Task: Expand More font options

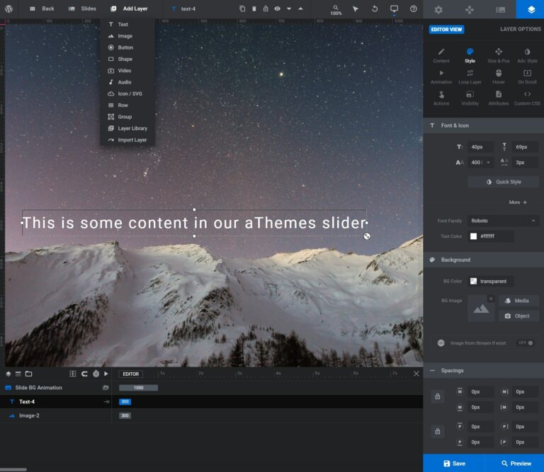Action: click(x=518, y=202)
